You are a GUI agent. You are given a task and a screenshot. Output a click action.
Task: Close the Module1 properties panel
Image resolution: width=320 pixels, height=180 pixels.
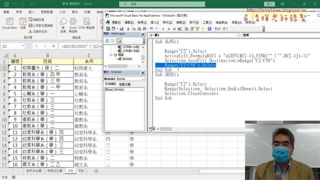click(142, 72)
